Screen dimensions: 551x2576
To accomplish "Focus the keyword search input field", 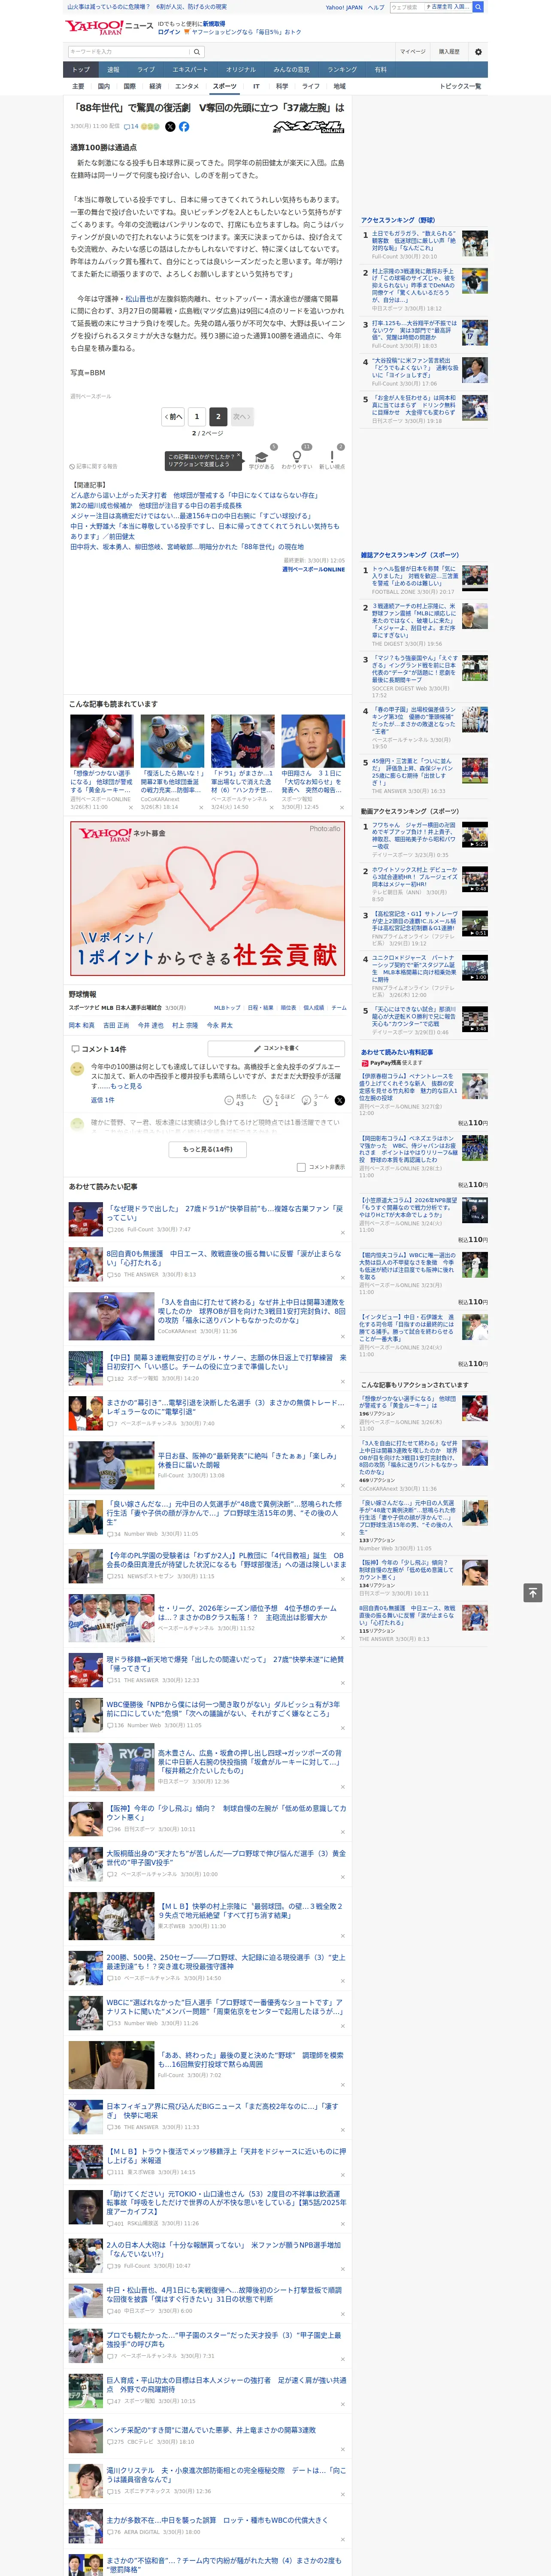I will 129,52.
